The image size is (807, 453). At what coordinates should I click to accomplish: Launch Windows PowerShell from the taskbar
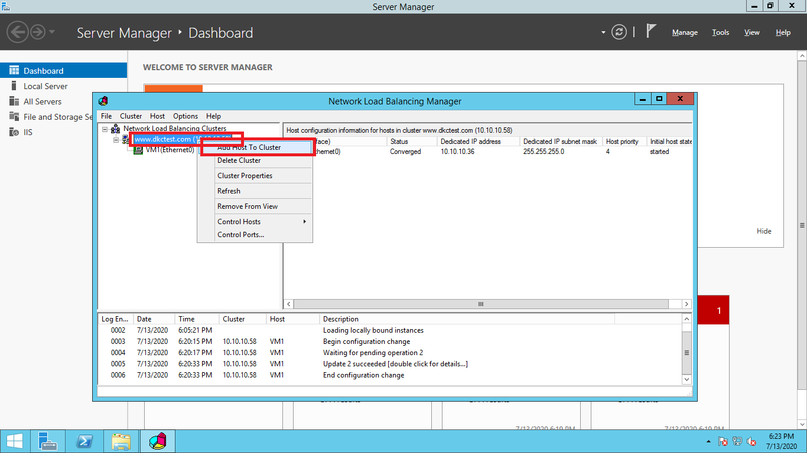click(86, 441)
